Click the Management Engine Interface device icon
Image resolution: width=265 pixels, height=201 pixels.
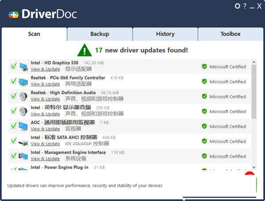pos(23,156)
